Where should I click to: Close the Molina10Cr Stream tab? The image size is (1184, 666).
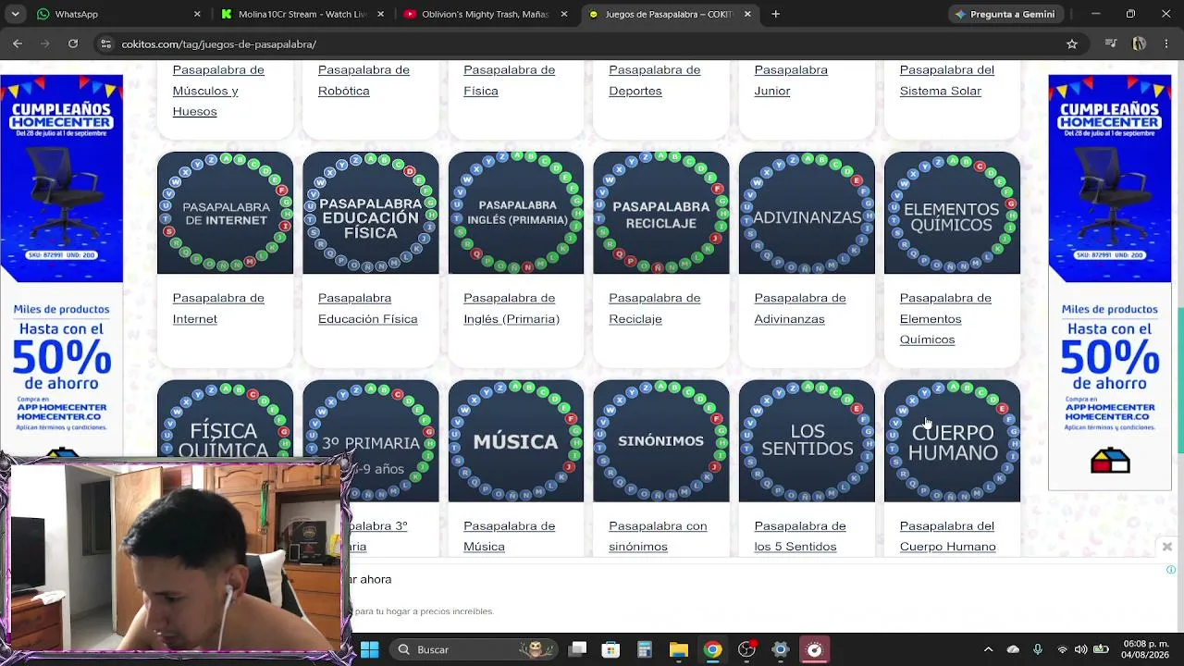(380, 14)
